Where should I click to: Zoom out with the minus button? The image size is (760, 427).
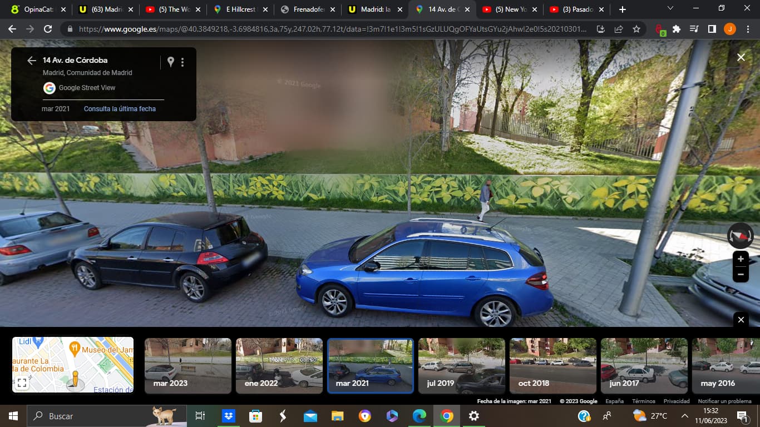[x=741, y=274]
